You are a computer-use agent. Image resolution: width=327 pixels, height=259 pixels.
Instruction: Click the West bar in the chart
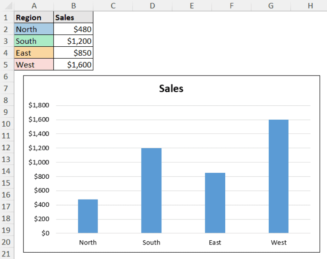[278, 176]
